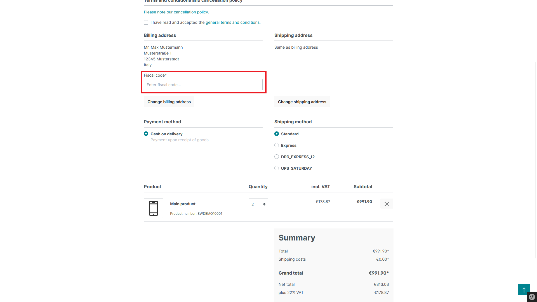537x302 pixels.
Task: Click the Billing address section header
Action: point(160,36)
